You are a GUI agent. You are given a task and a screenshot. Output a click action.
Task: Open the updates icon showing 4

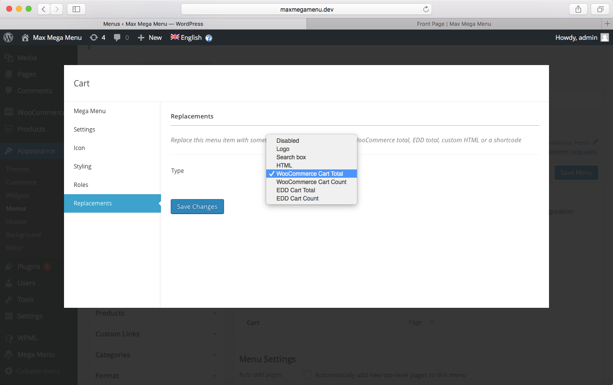[97, 37]
